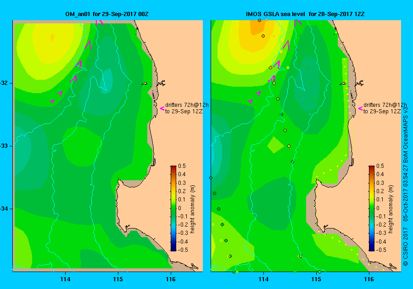Click "to 29-Sep 12Z" legend text on IMOS GSLA map
The image size is (413, 289).
[382, 111]
